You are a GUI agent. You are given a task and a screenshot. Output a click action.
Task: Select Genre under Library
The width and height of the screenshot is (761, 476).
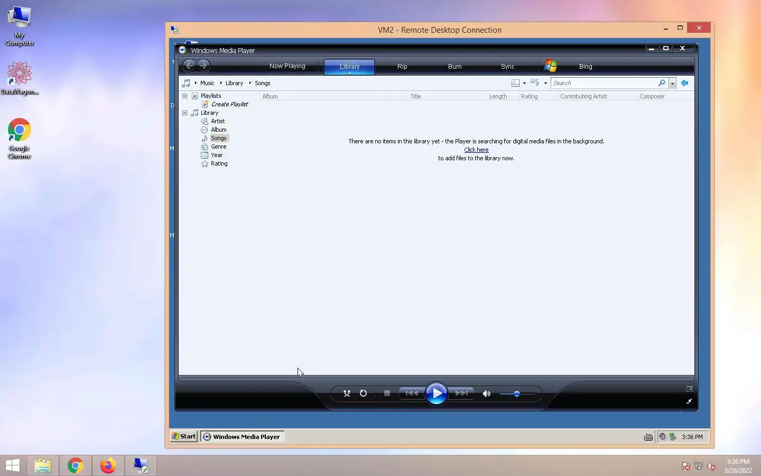(x=219, y=147)
